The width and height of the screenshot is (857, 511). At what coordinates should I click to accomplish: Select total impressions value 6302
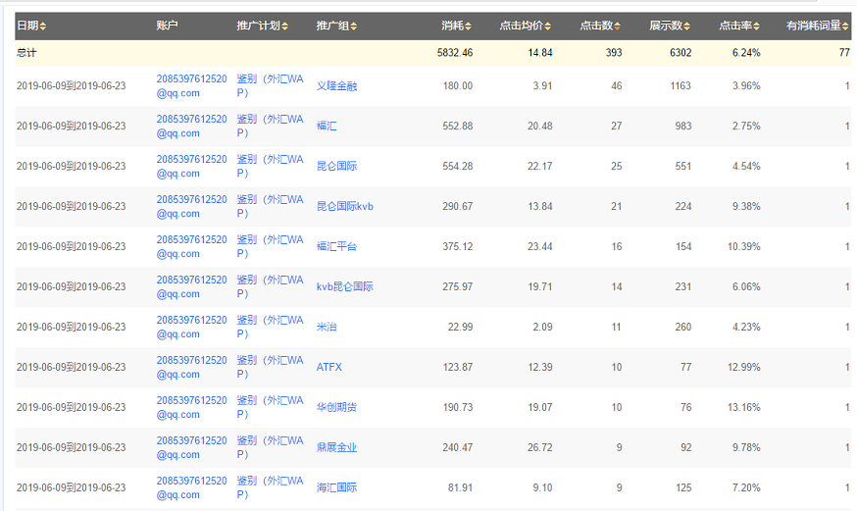681,52
